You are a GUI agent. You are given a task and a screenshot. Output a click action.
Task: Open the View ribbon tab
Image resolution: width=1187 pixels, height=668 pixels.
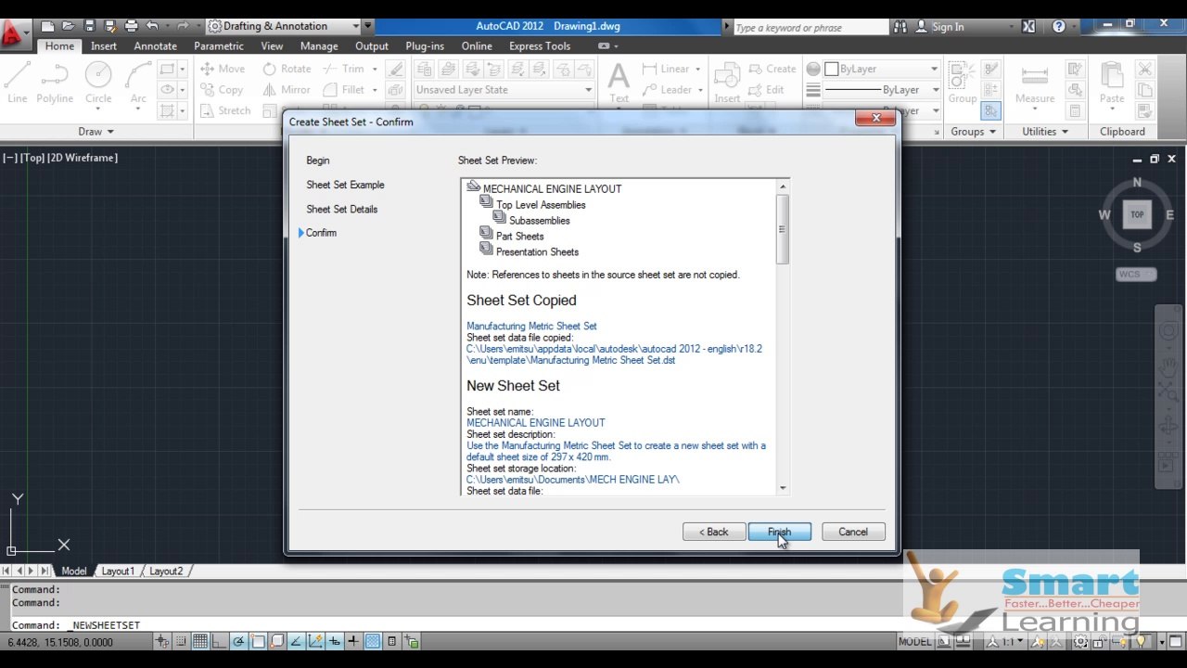point(272,45)
